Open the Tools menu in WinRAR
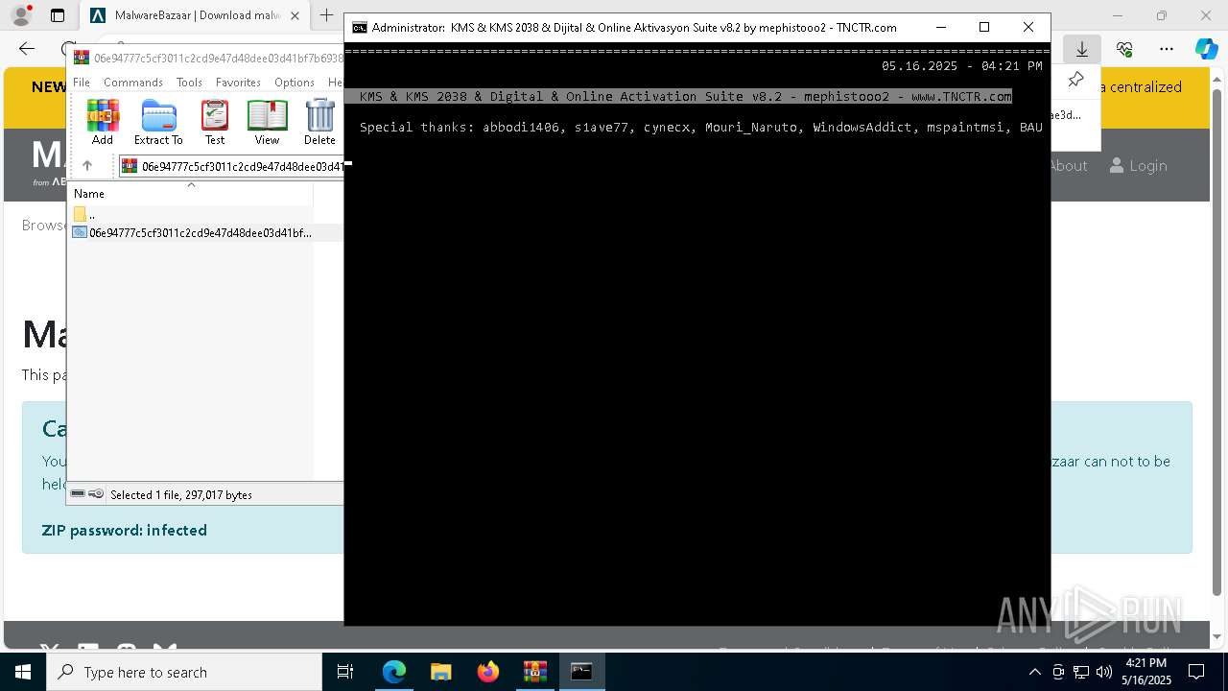The image size is (1228, 691). click(189, 83)
